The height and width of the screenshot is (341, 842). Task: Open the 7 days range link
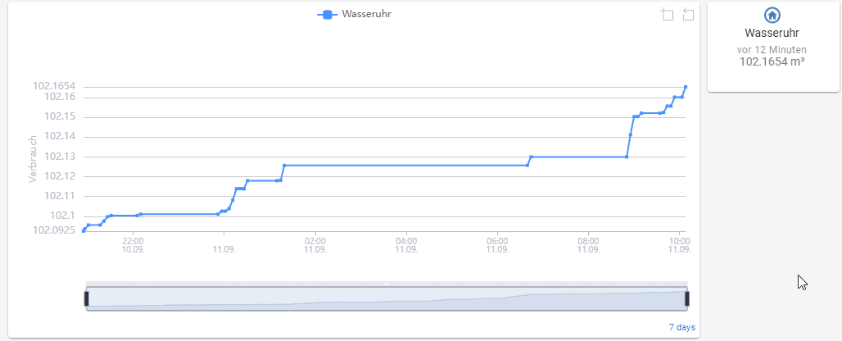point(681,327)
